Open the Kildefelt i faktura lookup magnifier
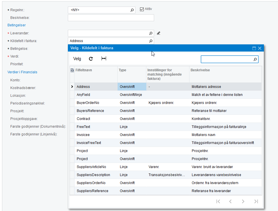278x211 pixels. click(x=151, y=41)
